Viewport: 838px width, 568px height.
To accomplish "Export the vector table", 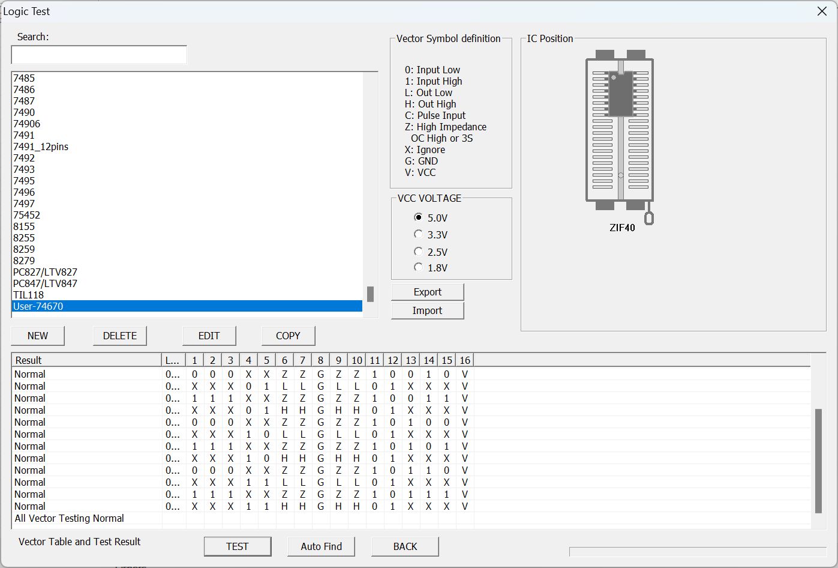I will pyautogui.click(x=427, y=292).
